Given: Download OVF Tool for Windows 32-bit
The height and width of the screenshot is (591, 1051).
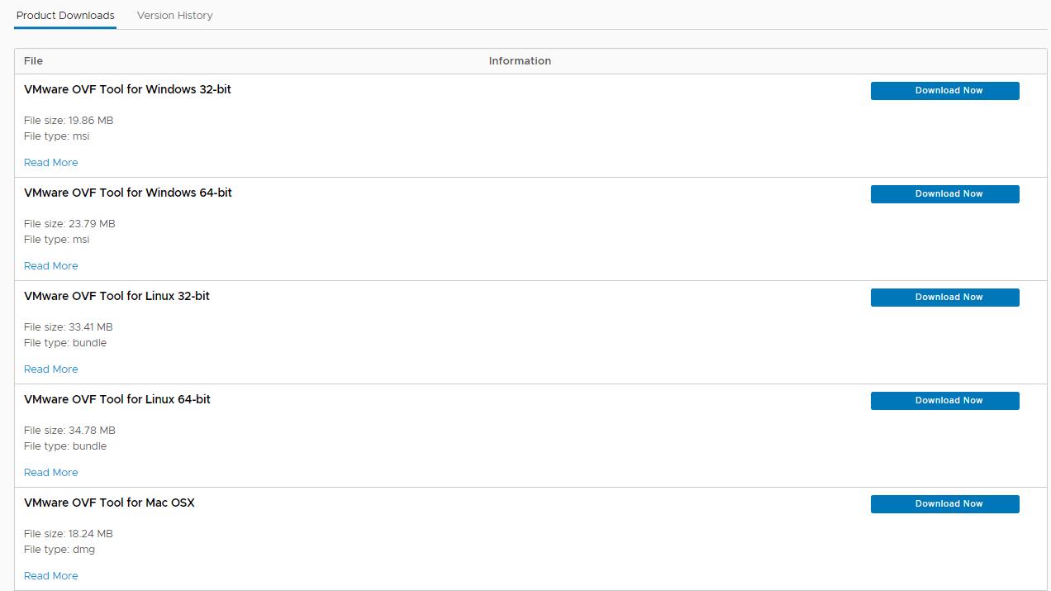Looking at the screenshot, I should tap(944, 91).
